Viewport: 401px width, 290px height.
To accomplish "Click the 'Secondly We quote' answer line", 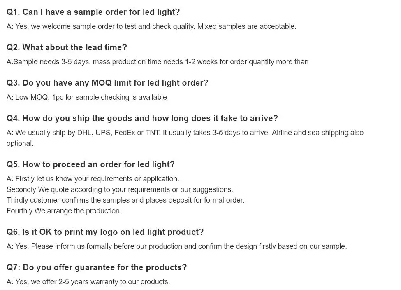I will 120,189.
